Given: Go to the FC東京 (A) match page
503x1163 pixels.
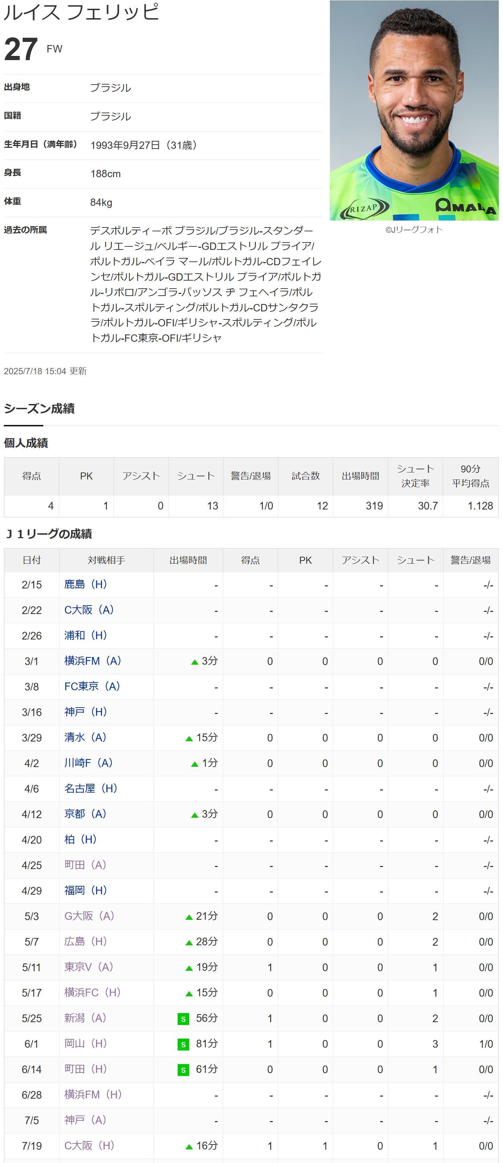Looking at the screenshot, I should tap(92, 686).
